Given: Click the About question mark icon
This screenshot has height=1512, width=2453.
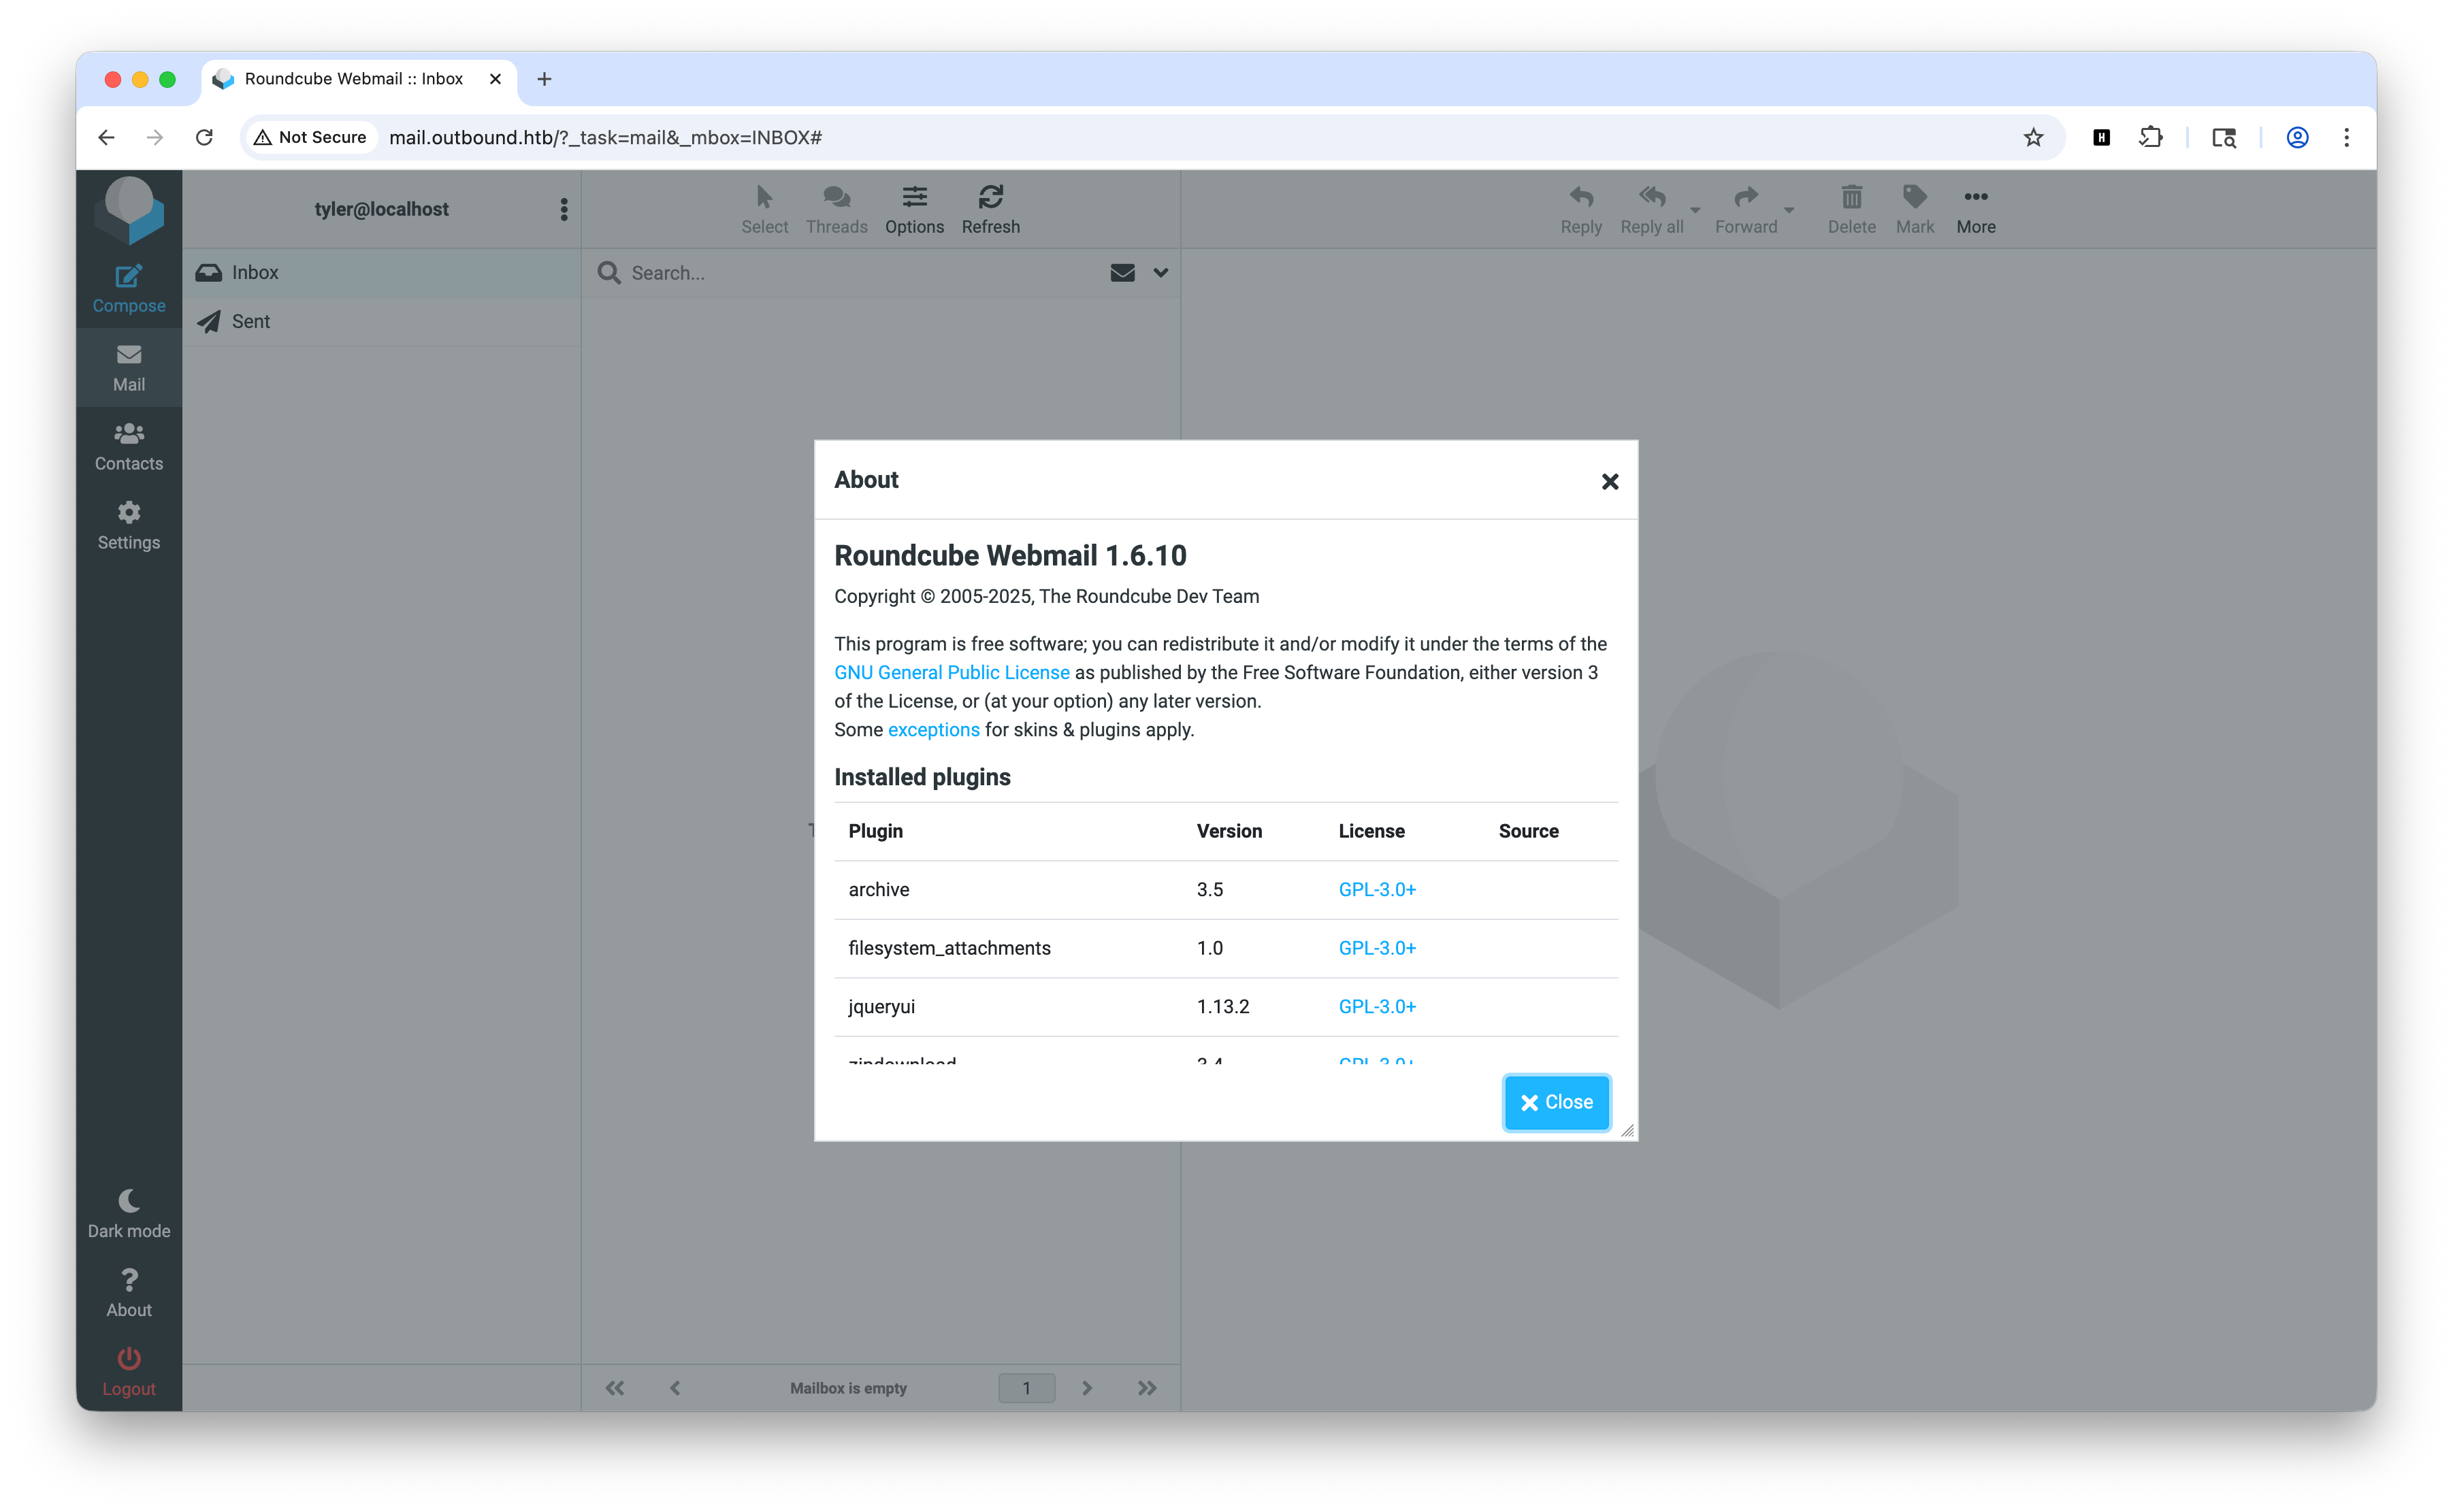Looking at the screenshot, I should point(129,1279).
